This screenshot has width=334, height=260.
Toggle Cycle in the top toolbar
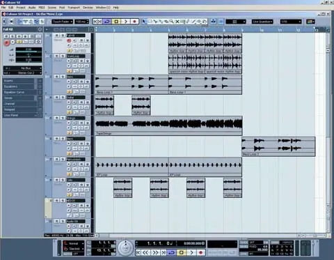click(106, 22)
